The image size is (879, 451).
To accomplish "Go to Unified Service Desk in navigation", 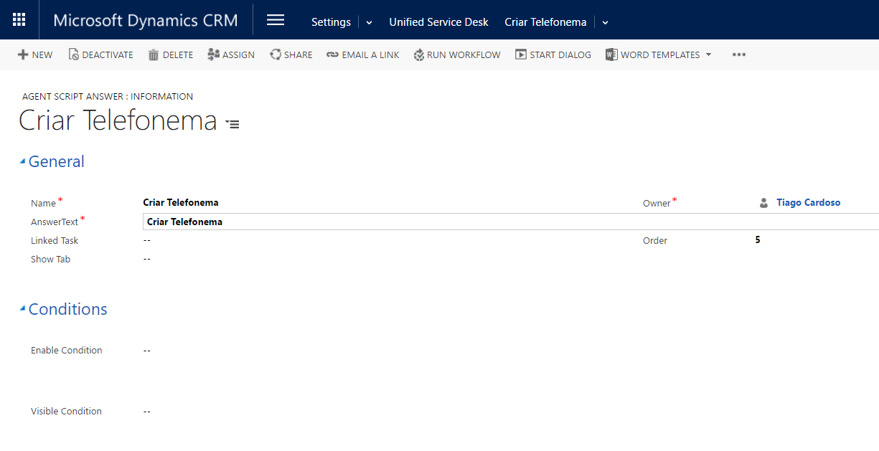I will pos(438,22).
